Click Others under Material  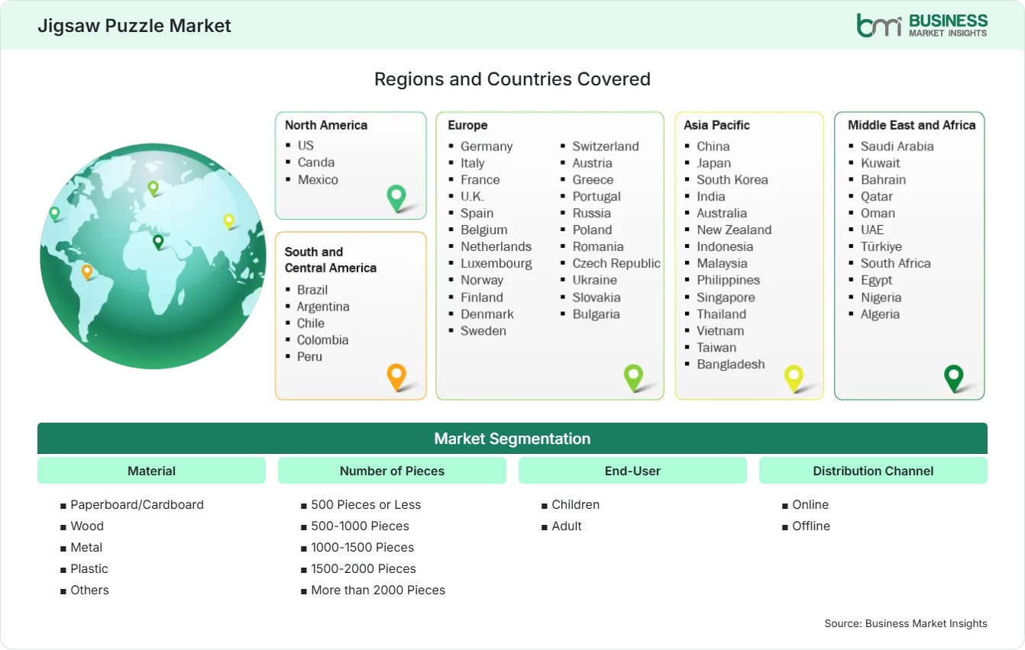tap(89, 590)
